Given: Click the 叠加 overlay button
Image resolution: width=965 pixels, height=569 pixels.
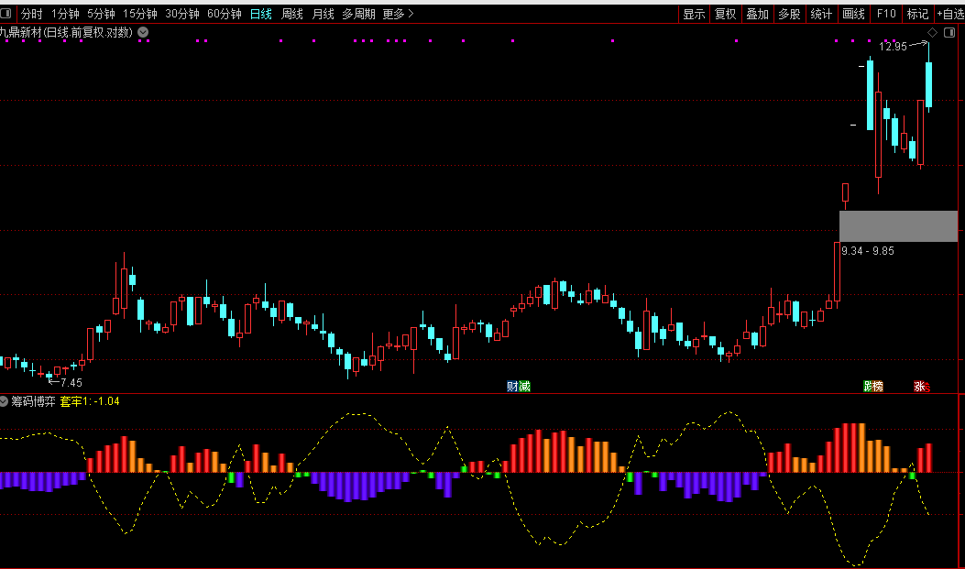Looking at the screenshot, I should (757, 14).
